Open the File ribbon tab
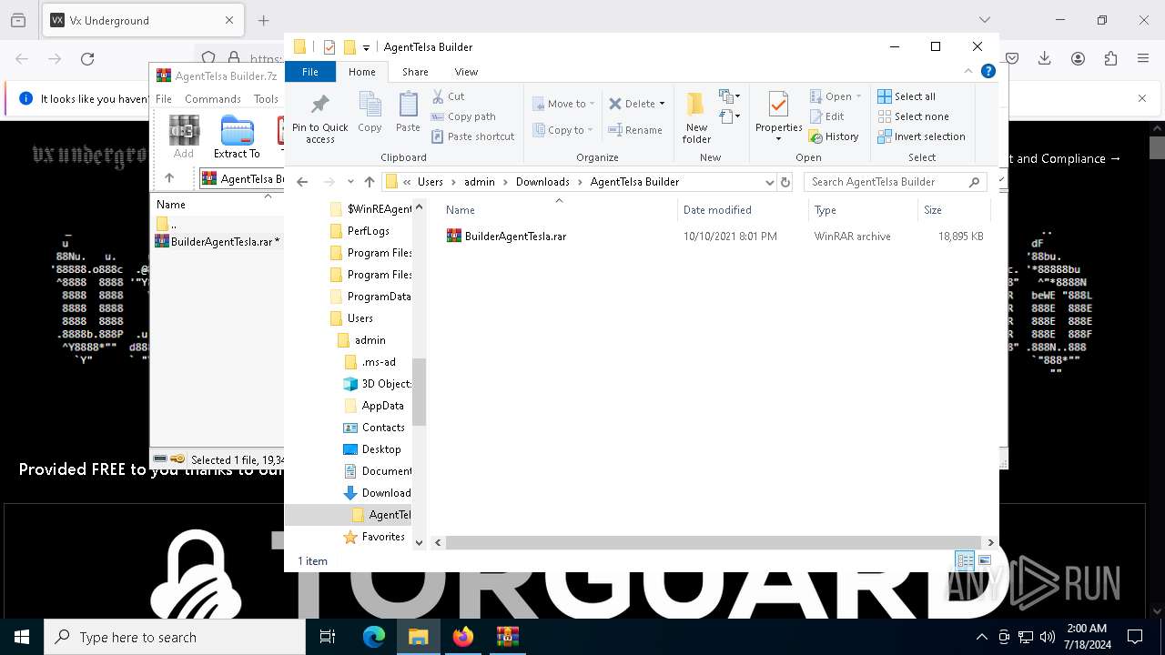The image size is (1165, 655). click(x=310, y=72)
